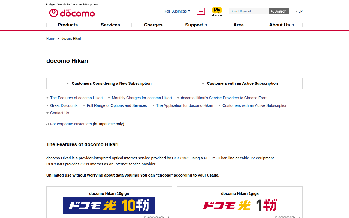Open the My docomo icon

(217, 11)
